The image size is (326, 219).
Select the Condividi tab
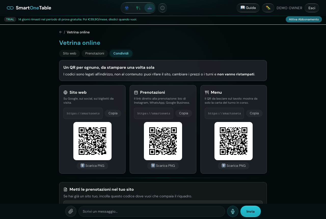[121, 53]
